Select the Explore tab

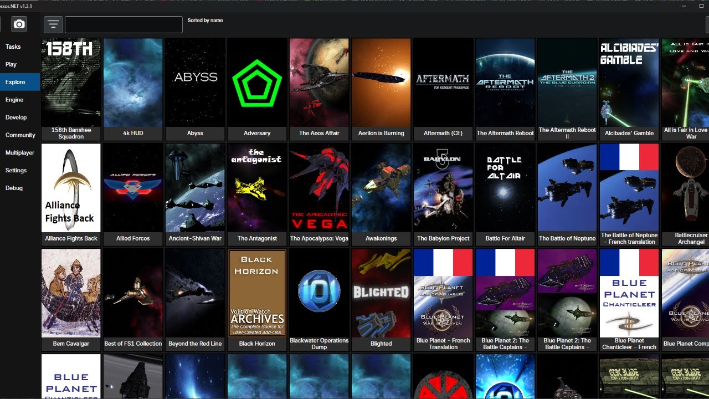(20, 82)
